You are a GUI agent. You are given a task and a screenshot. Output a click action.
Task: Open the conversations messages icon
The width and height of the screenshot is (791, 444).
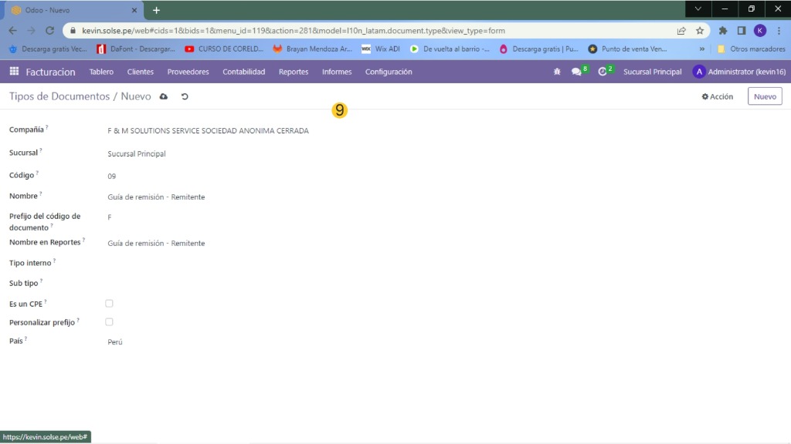pyautogui.click(x=576, y=72)
